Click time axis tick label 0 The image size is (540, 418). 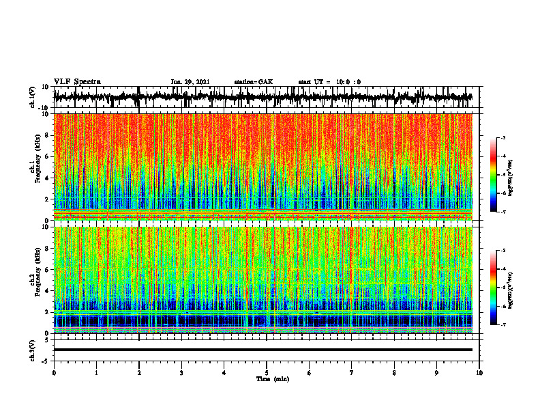[54, 373]
